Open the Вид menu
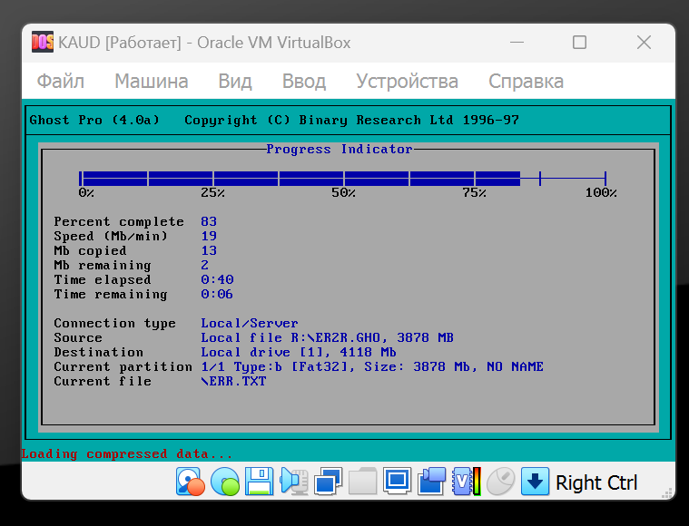The image size is (689, 526). [x=234, y=82]
